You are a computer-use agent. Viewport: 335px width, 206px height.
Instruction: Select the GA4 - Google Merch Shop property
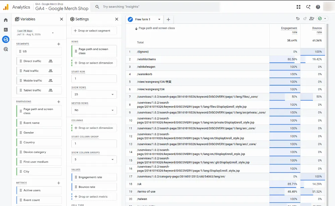coord(62,7)
